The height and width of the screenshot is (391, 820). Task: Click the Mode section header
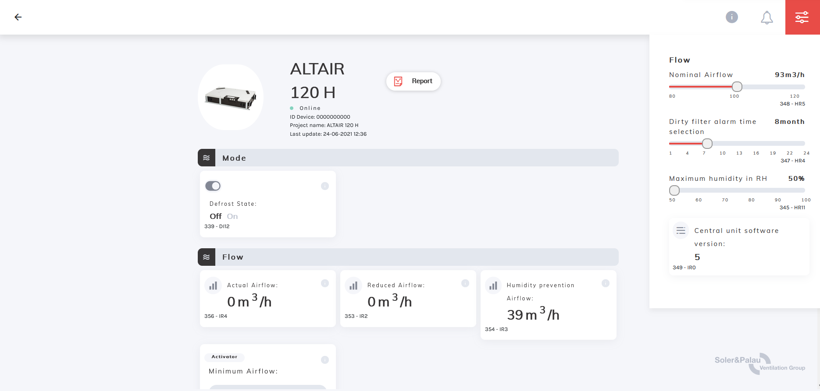pyautogui.click(x=408, y=158)
